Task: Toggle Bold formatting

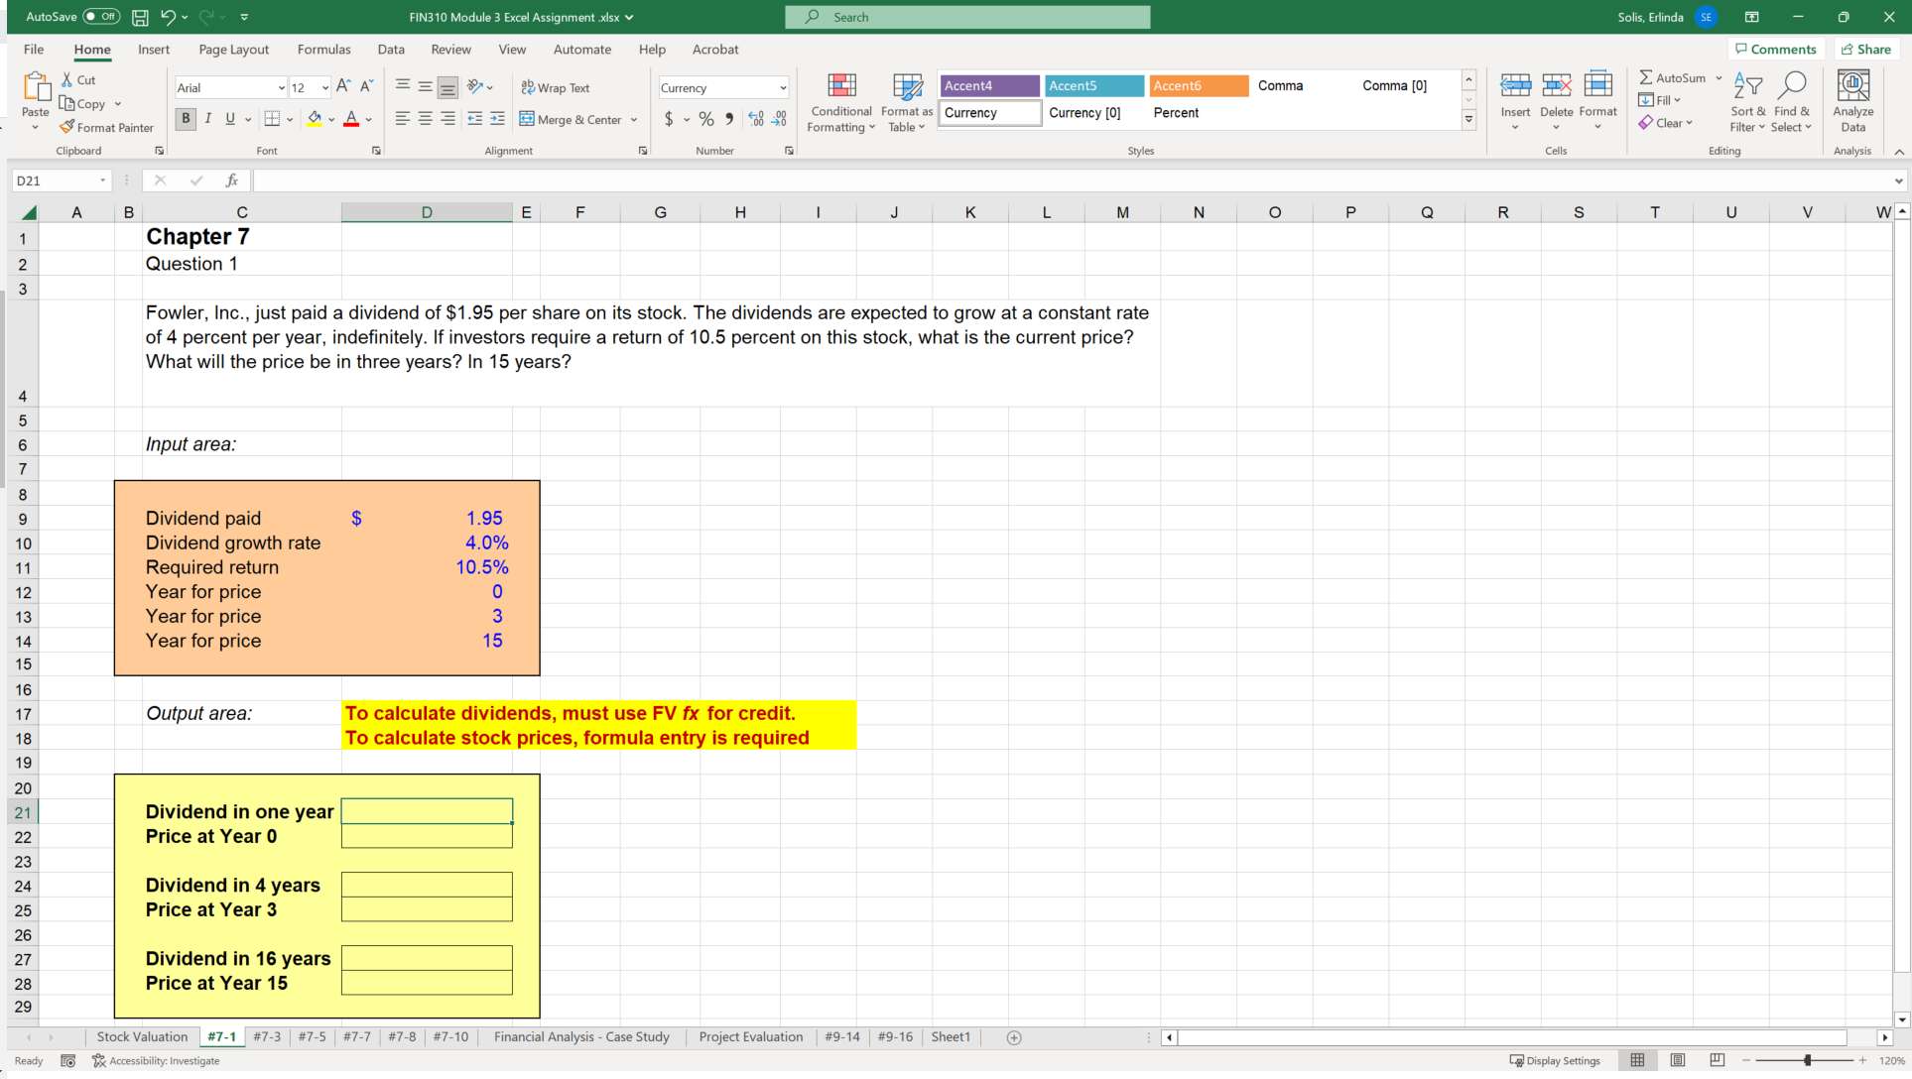Action: coord(186,119)
